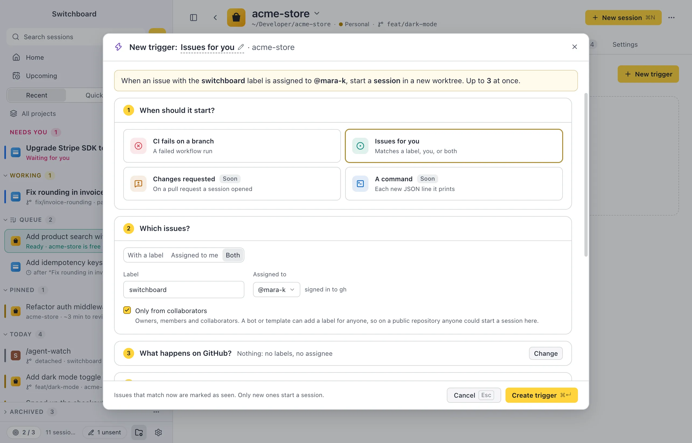Screen dimensions: 692x443
Task: Open the Upcoming sidebar item
Action: [x=41, y=76]
